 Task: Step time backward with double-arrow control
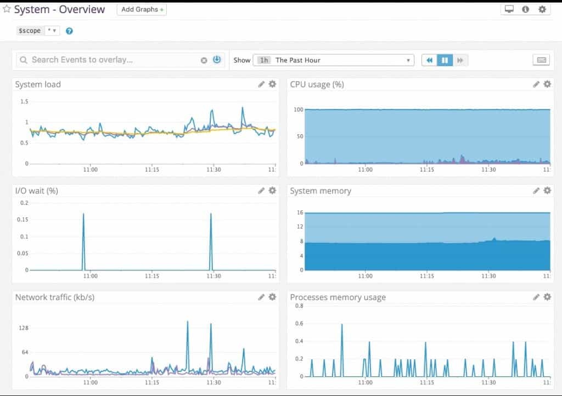430,60
